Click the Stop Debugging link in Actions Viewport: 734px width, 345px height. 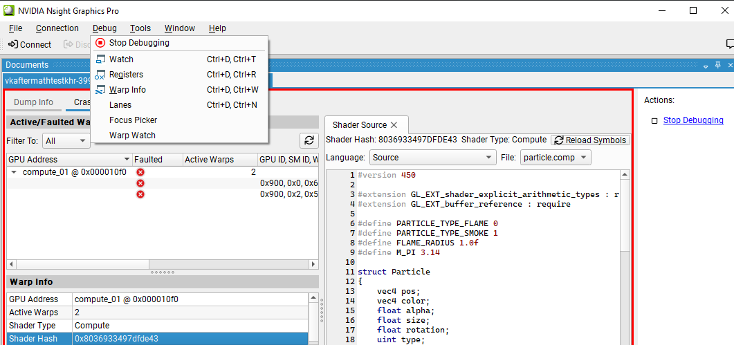coord(693,120)
